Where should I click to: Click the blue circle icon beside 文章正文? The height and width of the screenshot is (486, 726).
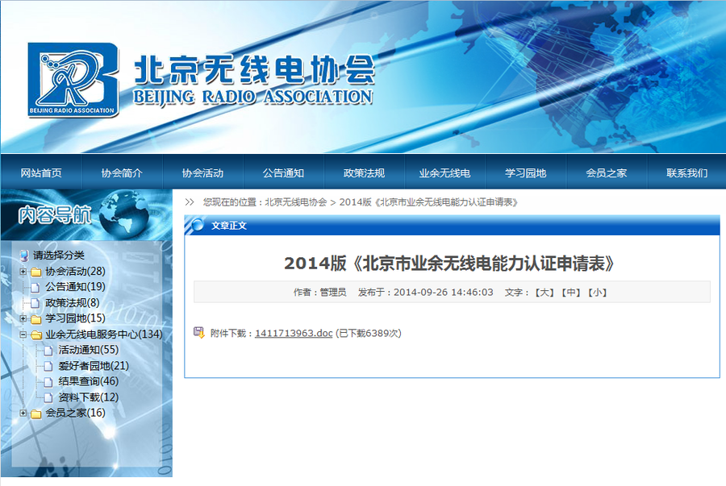point(198,225)
